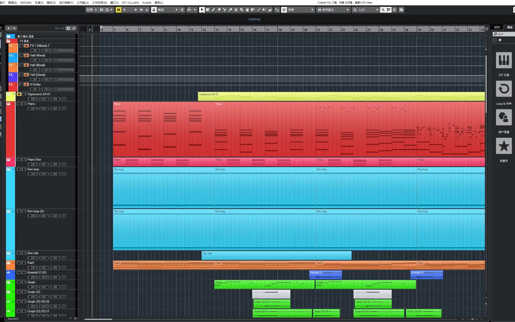Open quantize preset 1/32 dropdown

368,10
